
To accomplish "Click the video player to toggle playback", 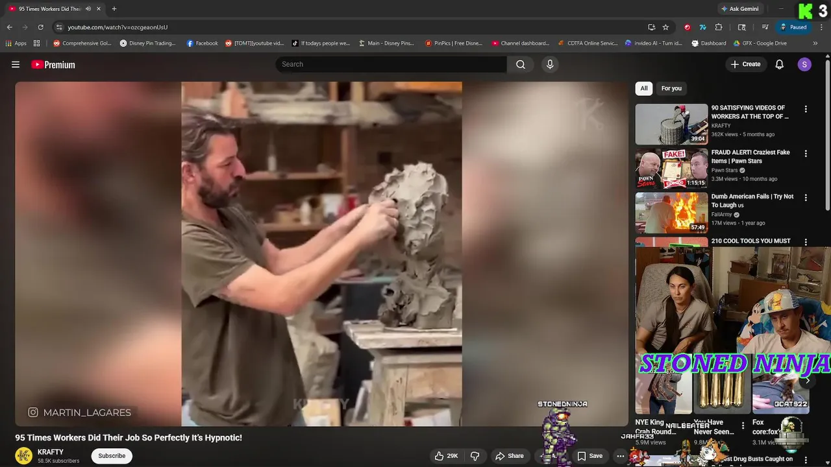I will (321, 254).
